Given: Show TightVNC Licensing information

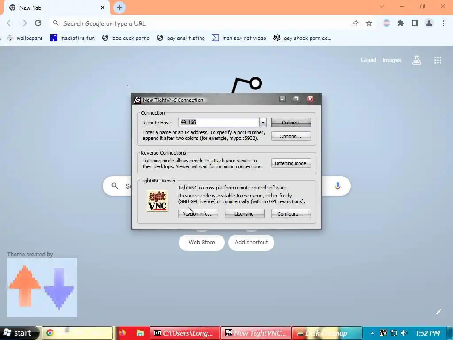Looking at the screenshot, I should coord(244,214).
